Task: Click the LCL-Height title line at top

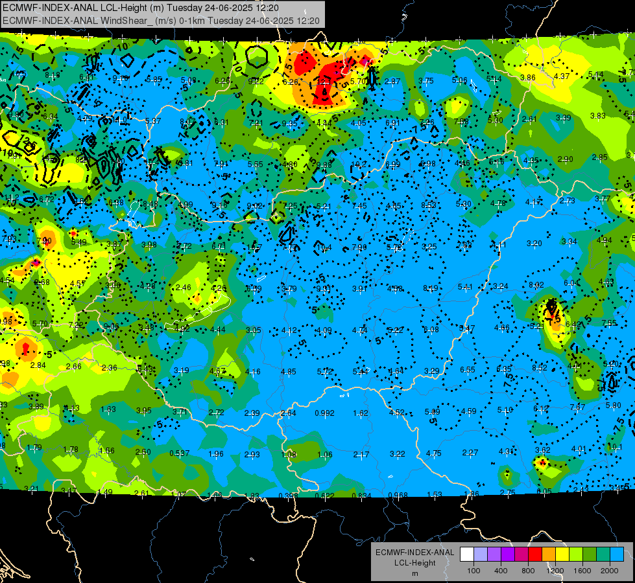Action: point(141,8)
